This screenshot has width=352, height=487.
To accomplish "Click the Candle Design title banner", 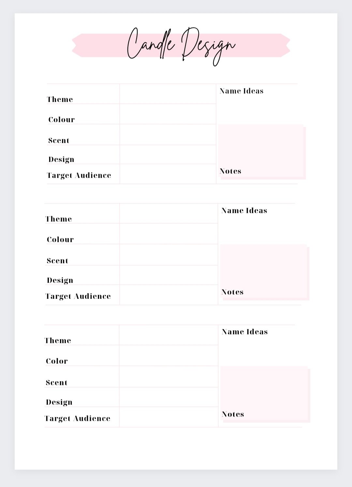I will [181, 46].
